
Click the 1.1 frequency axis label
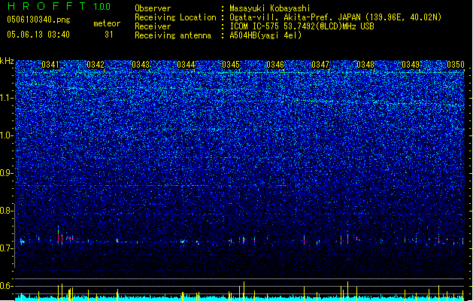(x=7, y=98)
